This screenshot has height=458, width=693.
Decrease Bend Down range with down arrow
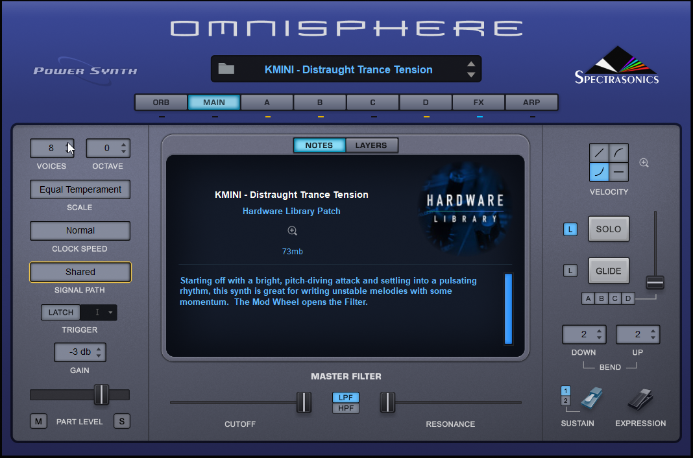pos(600,338)
